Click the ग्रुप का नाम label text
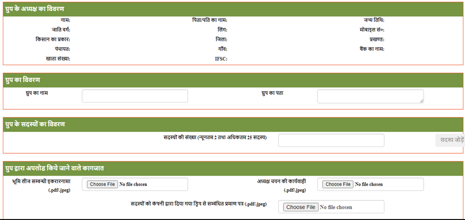The image size is (465, 220). [37, 93]
